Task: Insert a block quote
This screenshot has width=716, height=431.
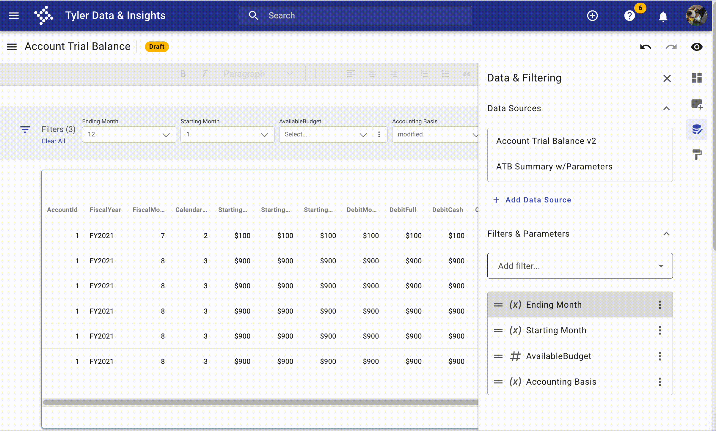Action: (467, 74)
